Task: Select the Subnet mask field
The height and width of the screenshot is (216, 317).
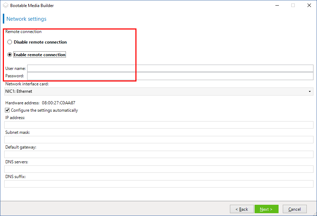Action: 159,140
